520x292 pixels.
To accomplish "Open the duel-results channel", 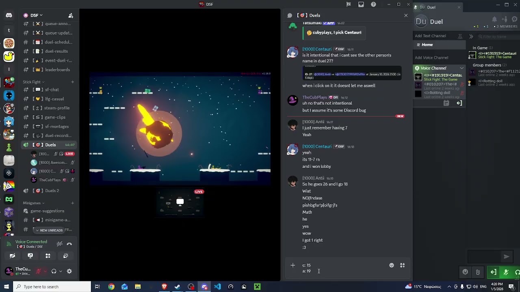I will [x=49, y=51].
